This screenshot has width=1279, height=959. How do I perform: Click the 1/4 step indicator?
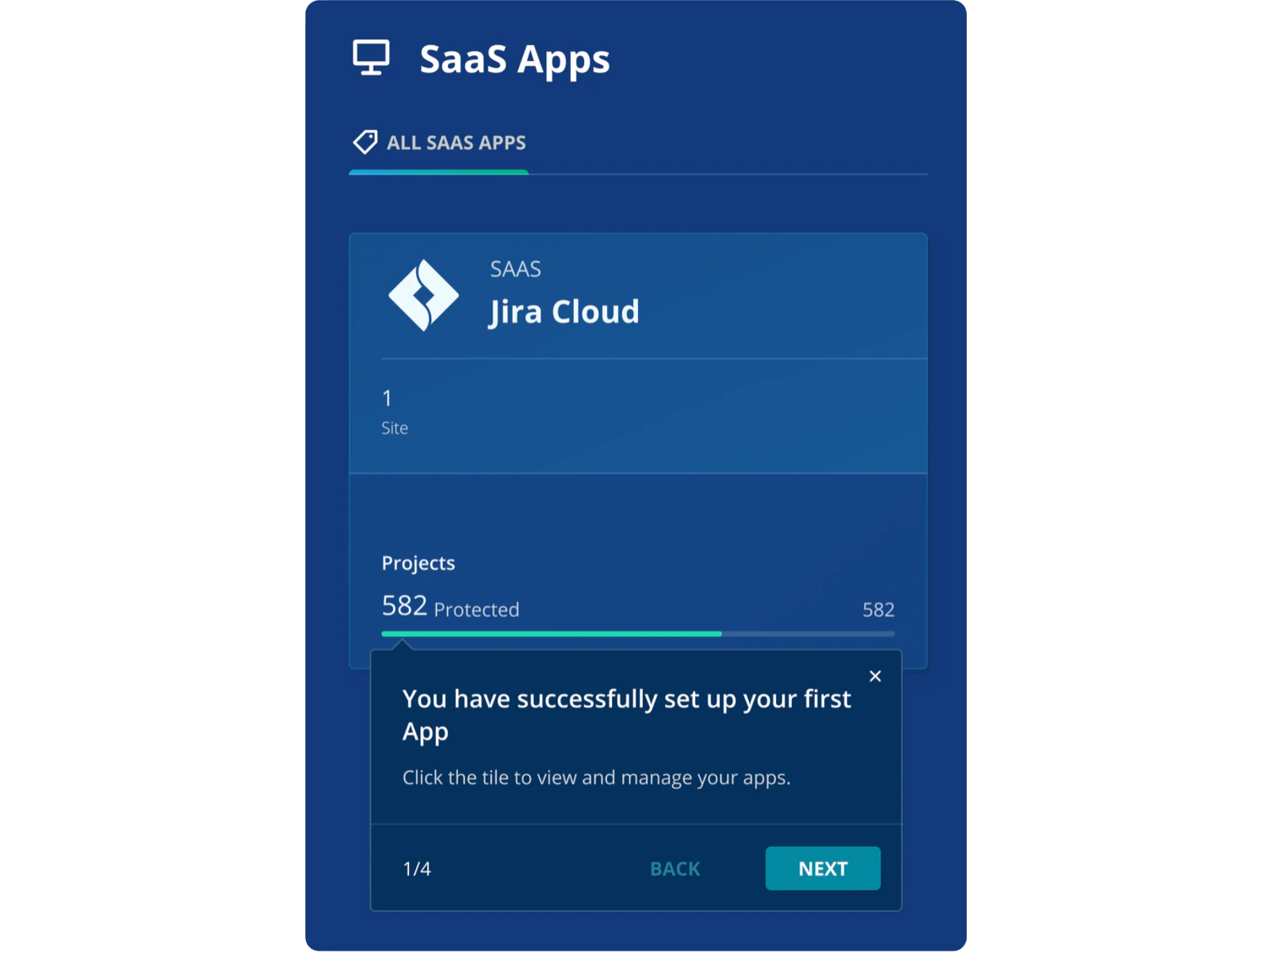pos(417,869)
